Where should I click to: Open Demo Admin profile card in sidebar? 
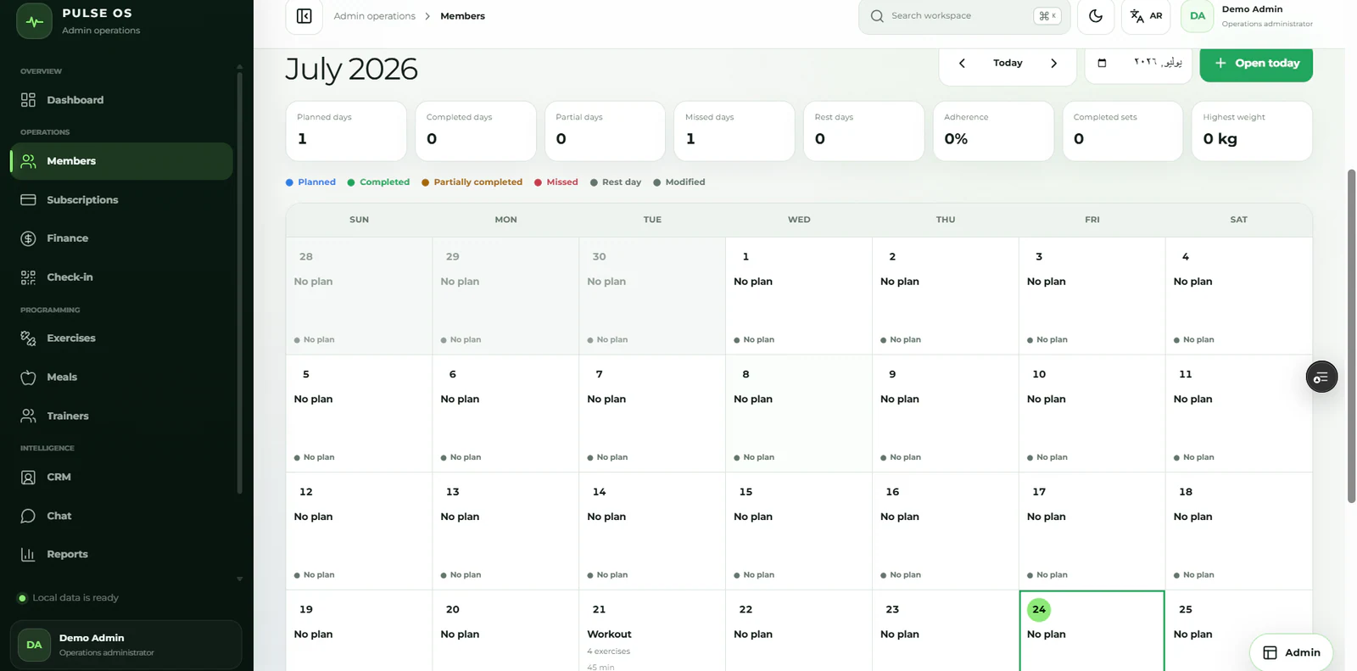click(126, 645)
